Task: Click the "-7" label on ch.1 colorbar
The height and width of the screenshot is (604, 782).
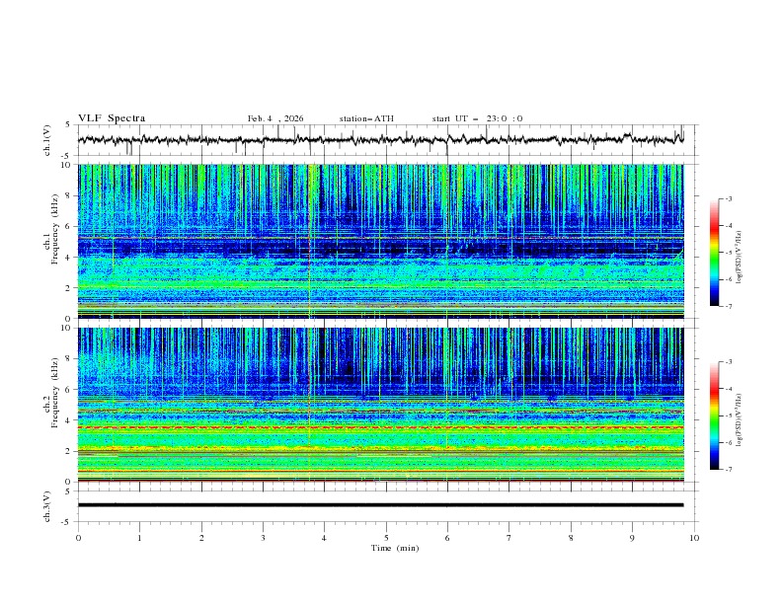Action: click(x=729, y=307)
